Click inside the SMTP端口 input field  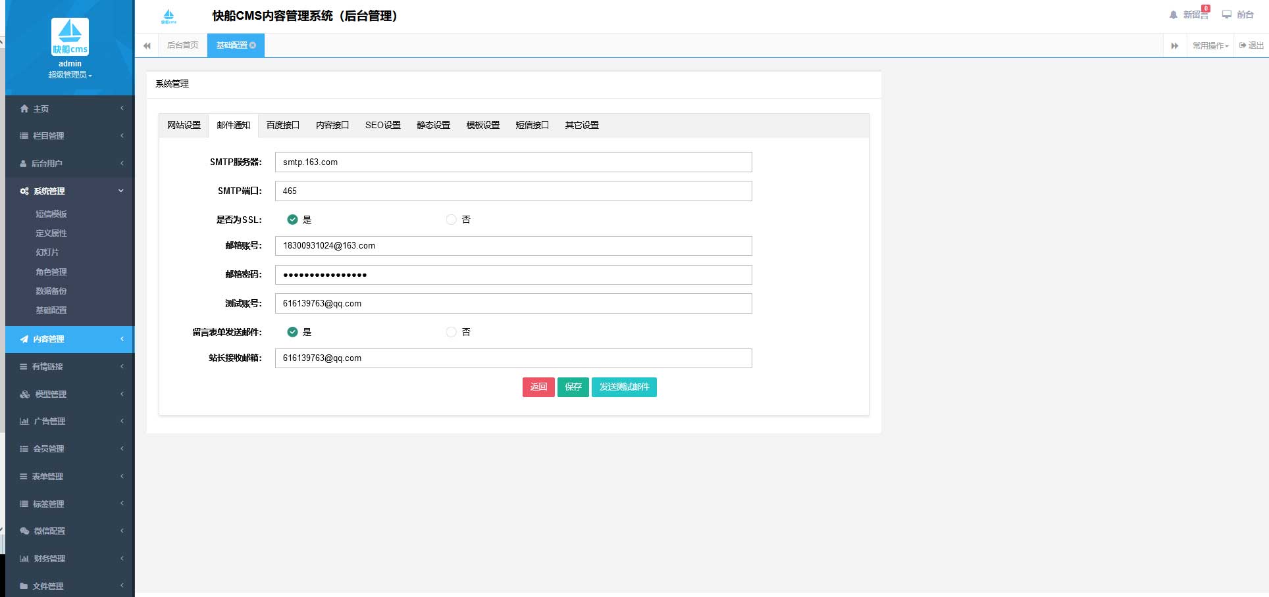coord(513,191)
